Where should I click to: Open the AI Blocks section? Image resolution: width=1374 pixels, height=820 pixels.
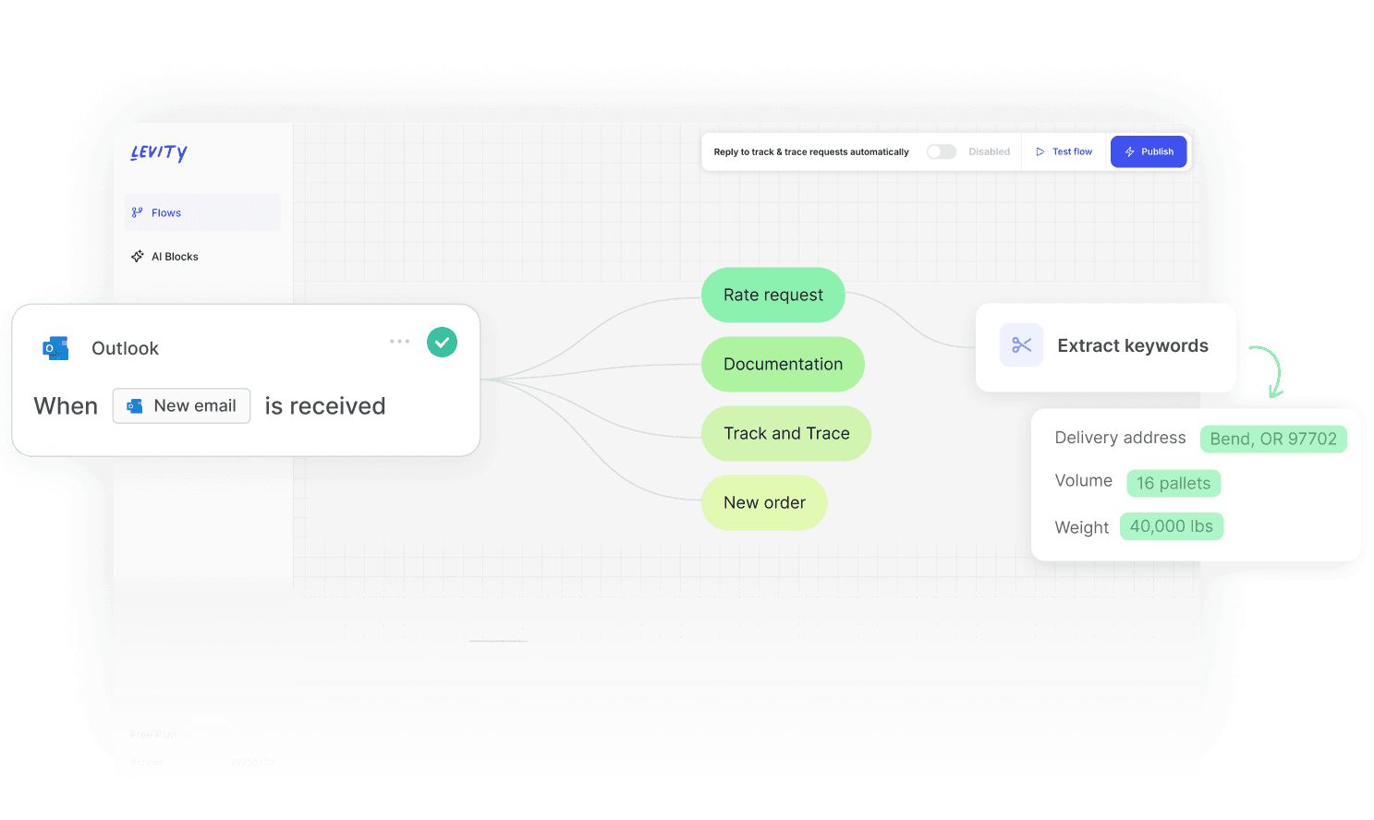point(174,256)
